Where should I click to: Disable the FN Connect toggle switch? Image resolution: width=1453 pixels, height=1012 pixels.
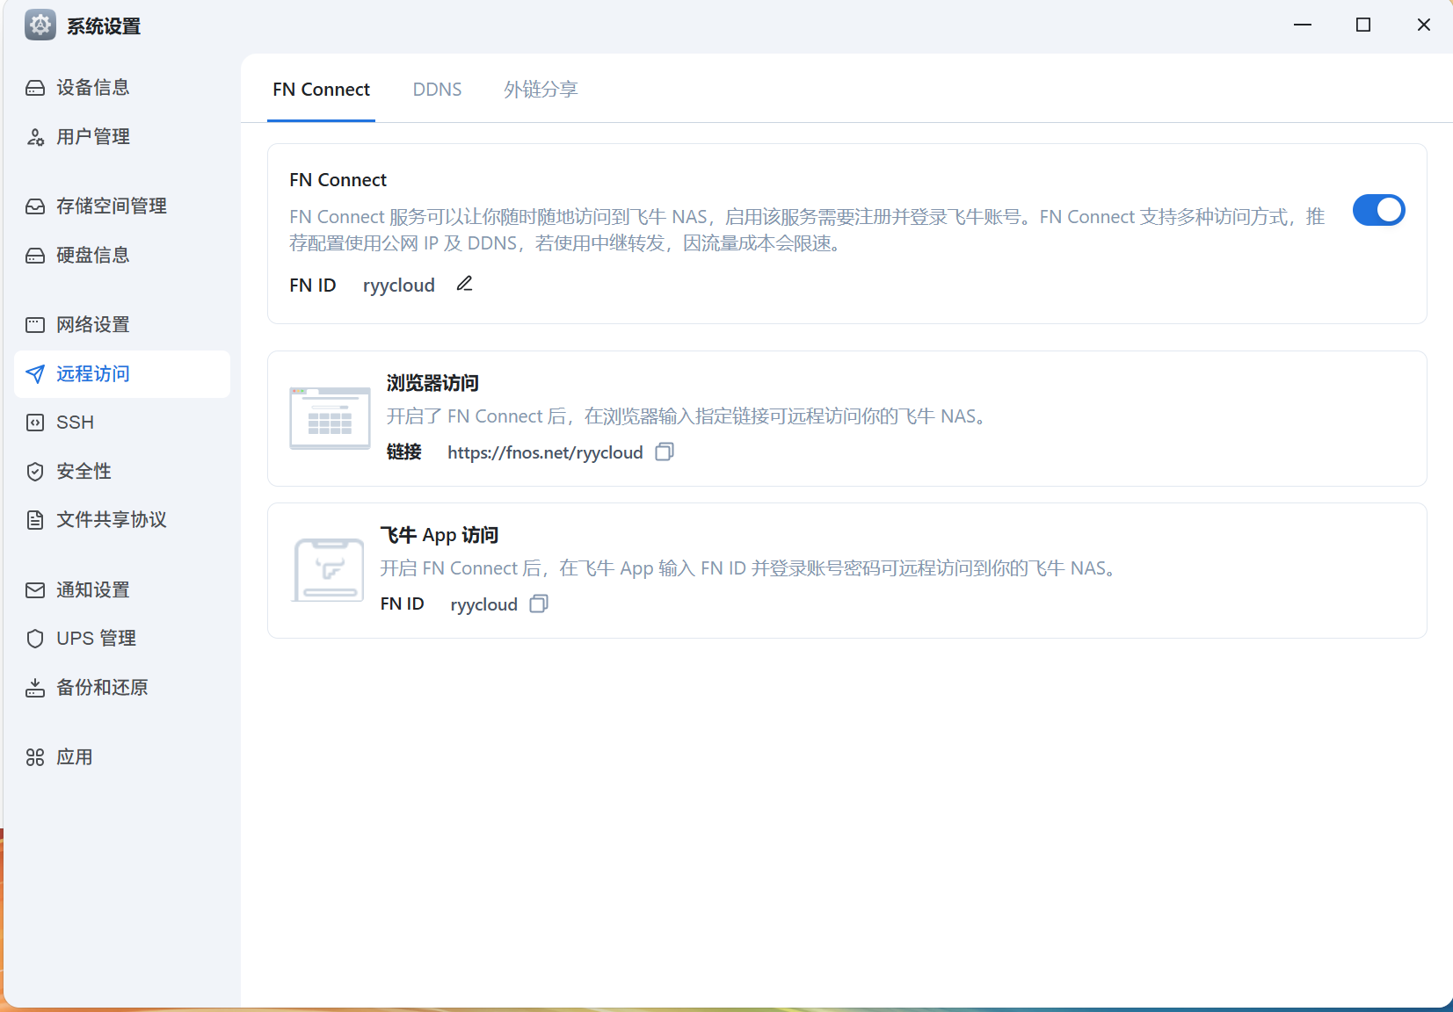tap(1378, 211)
